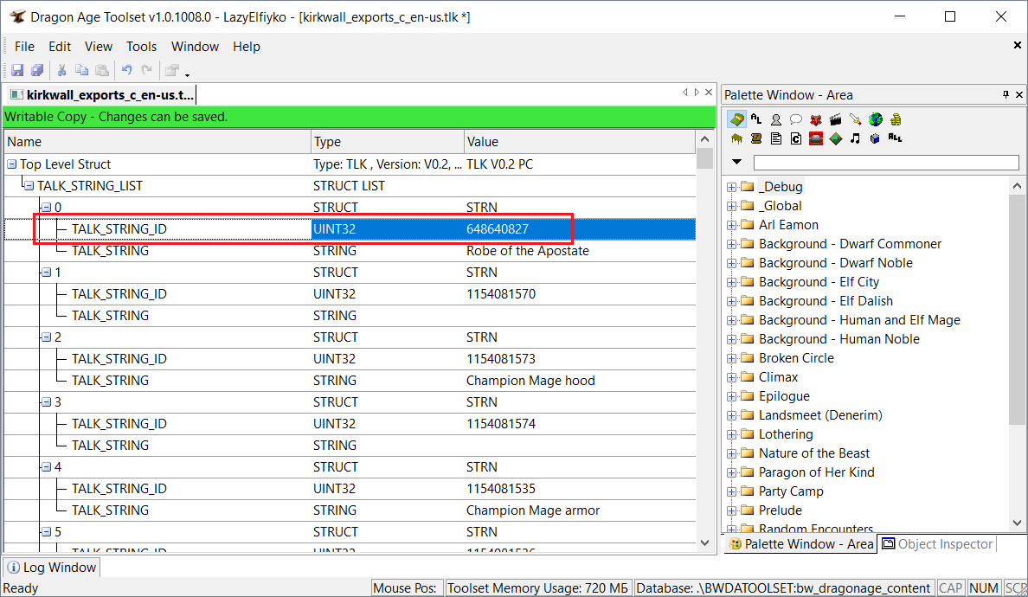The height and width of the screenshot is (597, 1028).
Task: Select the blue cube palette icon
Action: pos(875,138)
